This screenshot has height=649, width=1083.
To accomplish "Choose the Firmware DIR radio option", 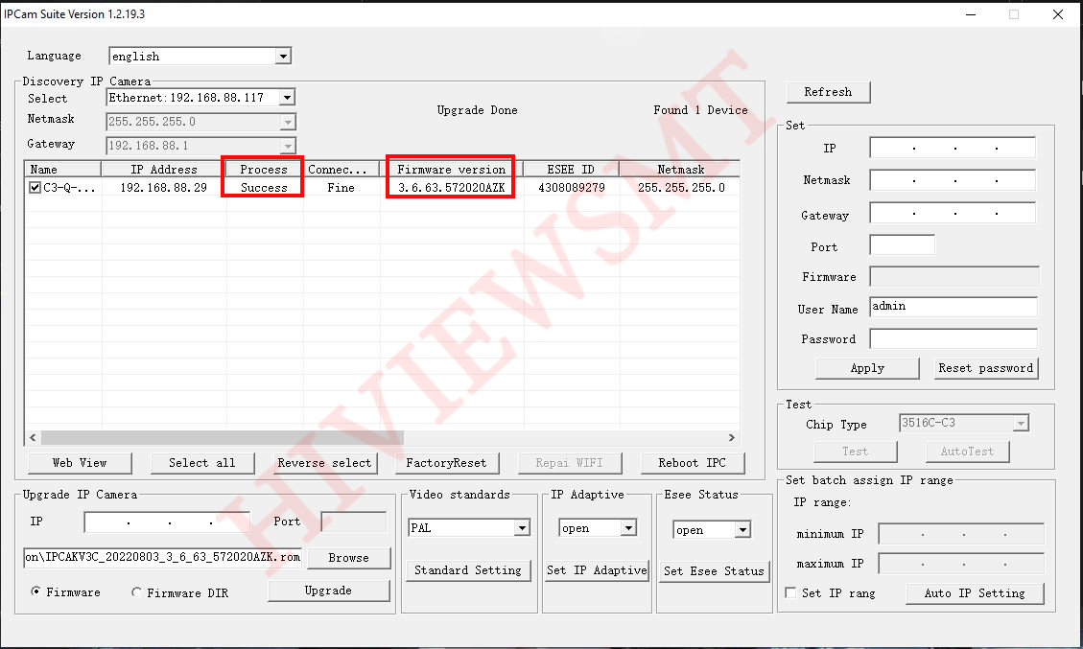I will pyautogui.click(x=136, y=592).
